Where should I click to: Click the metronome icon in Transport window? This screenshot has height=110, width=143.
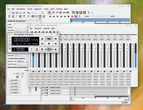pos(37,49)
